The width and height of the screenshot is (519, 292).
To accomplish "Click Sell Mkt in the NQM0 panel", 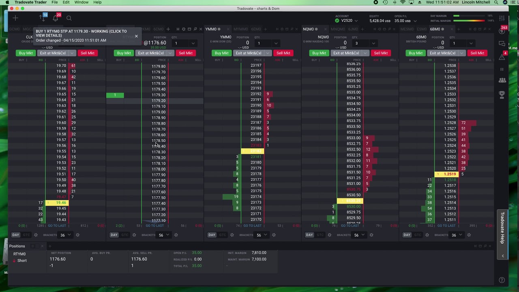I will tap(381, 53).
